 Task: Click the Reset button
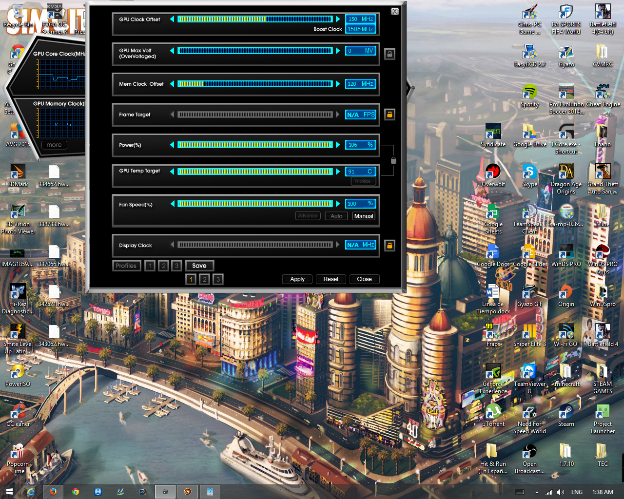331,279
